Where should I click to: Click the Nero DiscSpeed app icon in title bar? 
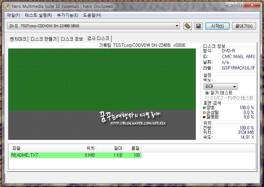tap(7, 7)
